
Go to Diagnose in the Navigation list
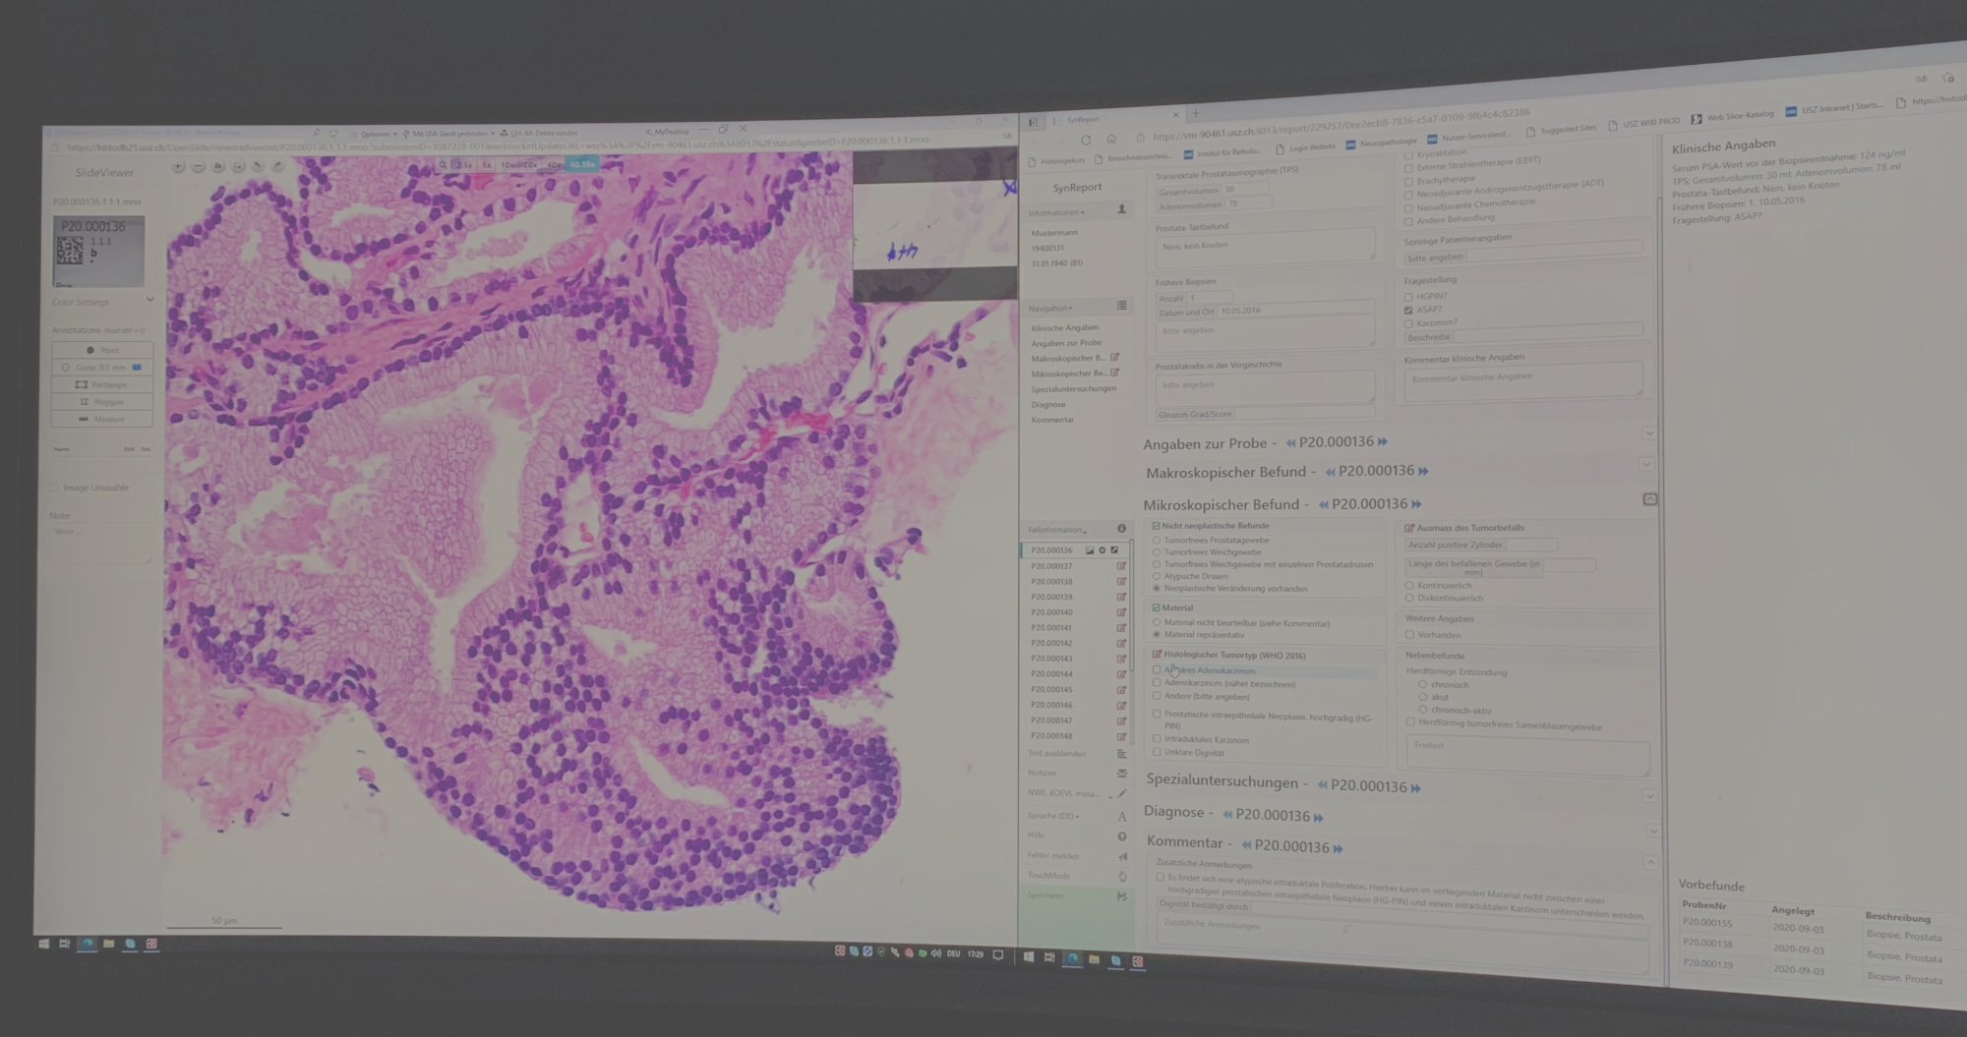[1048, 404]
